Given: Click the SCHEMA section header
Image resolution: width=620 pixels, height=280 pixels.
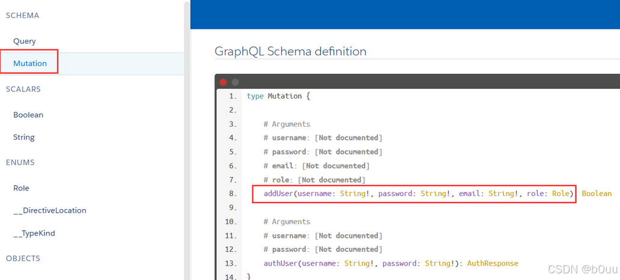Looking at the screenshot, I should coord(23,16).
